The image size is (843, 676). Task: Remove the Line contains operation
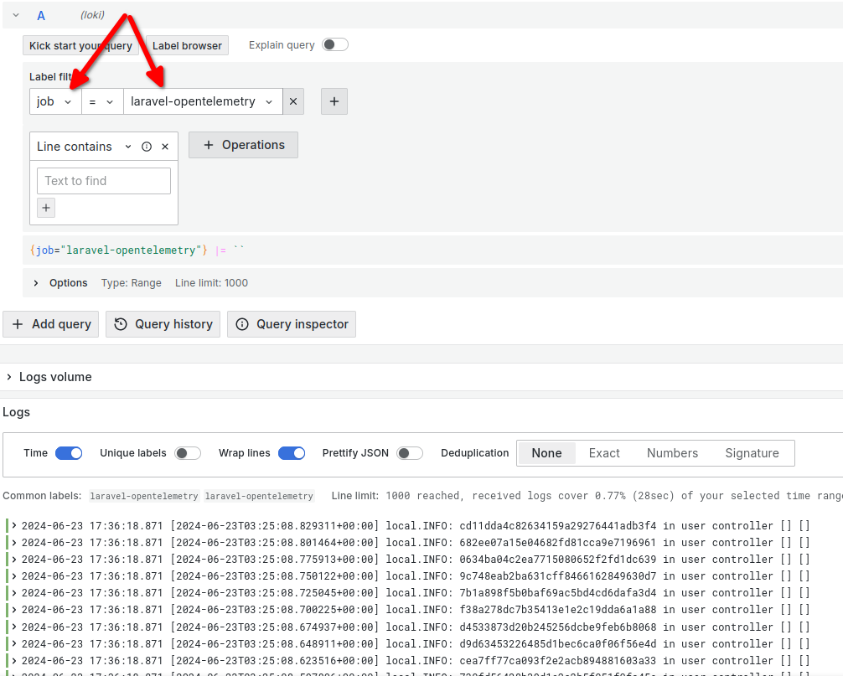point(165,147)
